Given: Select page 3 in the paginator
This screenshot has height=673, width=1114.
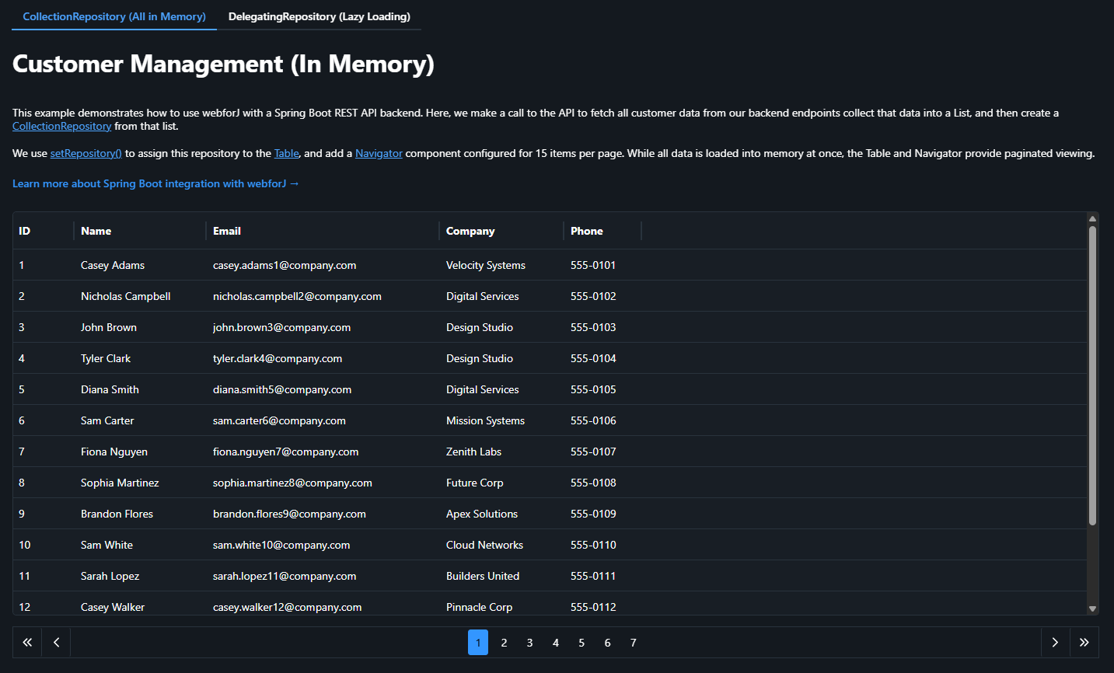Looking at the screenshot, I should (529, 642).
